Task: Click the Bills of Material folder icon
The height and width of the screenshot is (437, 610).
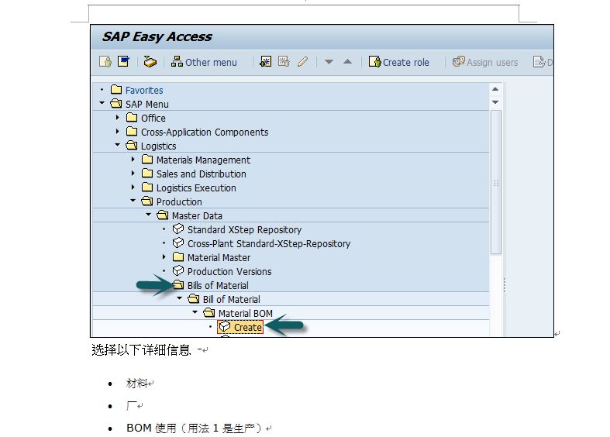Action: 178,284
